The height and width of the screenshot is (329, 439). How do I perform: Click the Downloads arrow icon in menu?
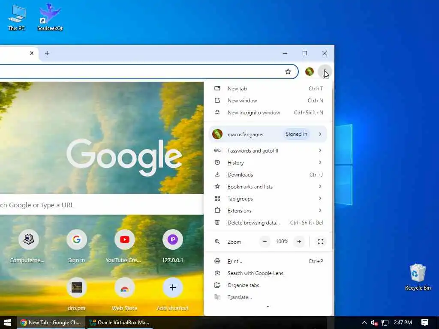click(217, 175)
